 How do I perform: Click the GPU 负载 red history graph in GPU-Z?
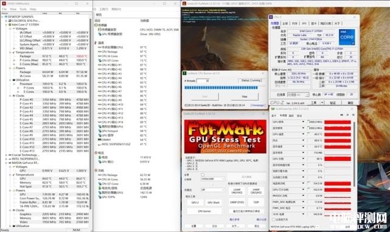tap(338, 159)
